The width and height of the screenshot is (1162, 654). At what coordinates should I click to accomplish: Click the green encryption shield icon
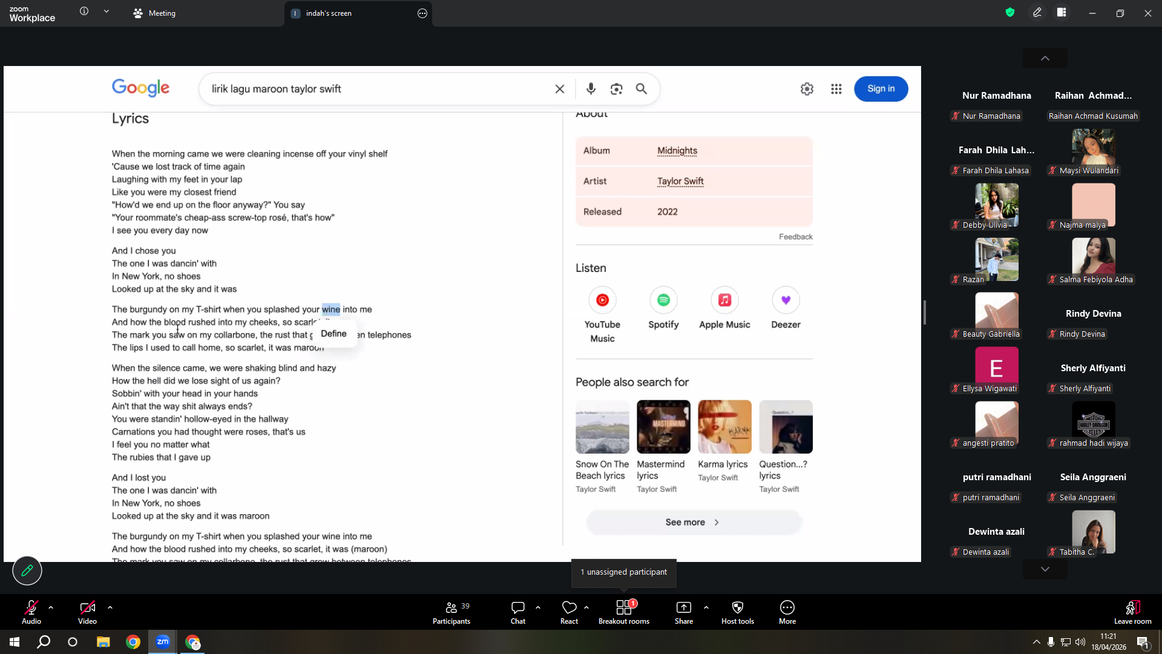1010,12
